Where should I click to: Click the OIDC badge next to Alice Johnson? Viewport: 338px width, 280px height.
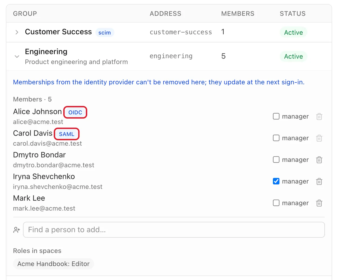click(75, 112)
